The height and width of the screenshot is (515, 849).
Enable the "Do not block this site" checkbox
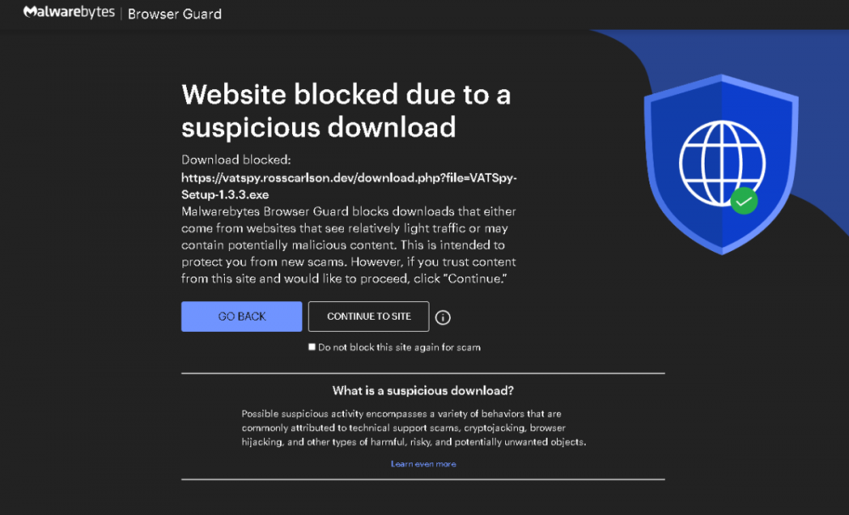pos(312,347)
